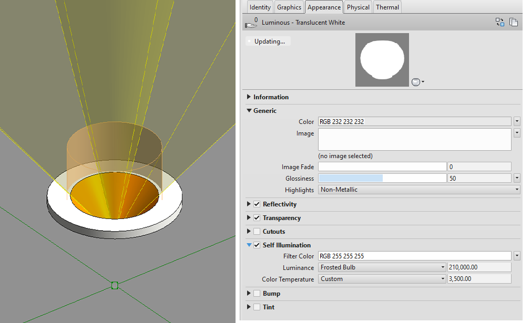The height and width of the screenshot is (323, 531).
Task: Click the green reference plane intersection marker
Action: tap(115, 286)
